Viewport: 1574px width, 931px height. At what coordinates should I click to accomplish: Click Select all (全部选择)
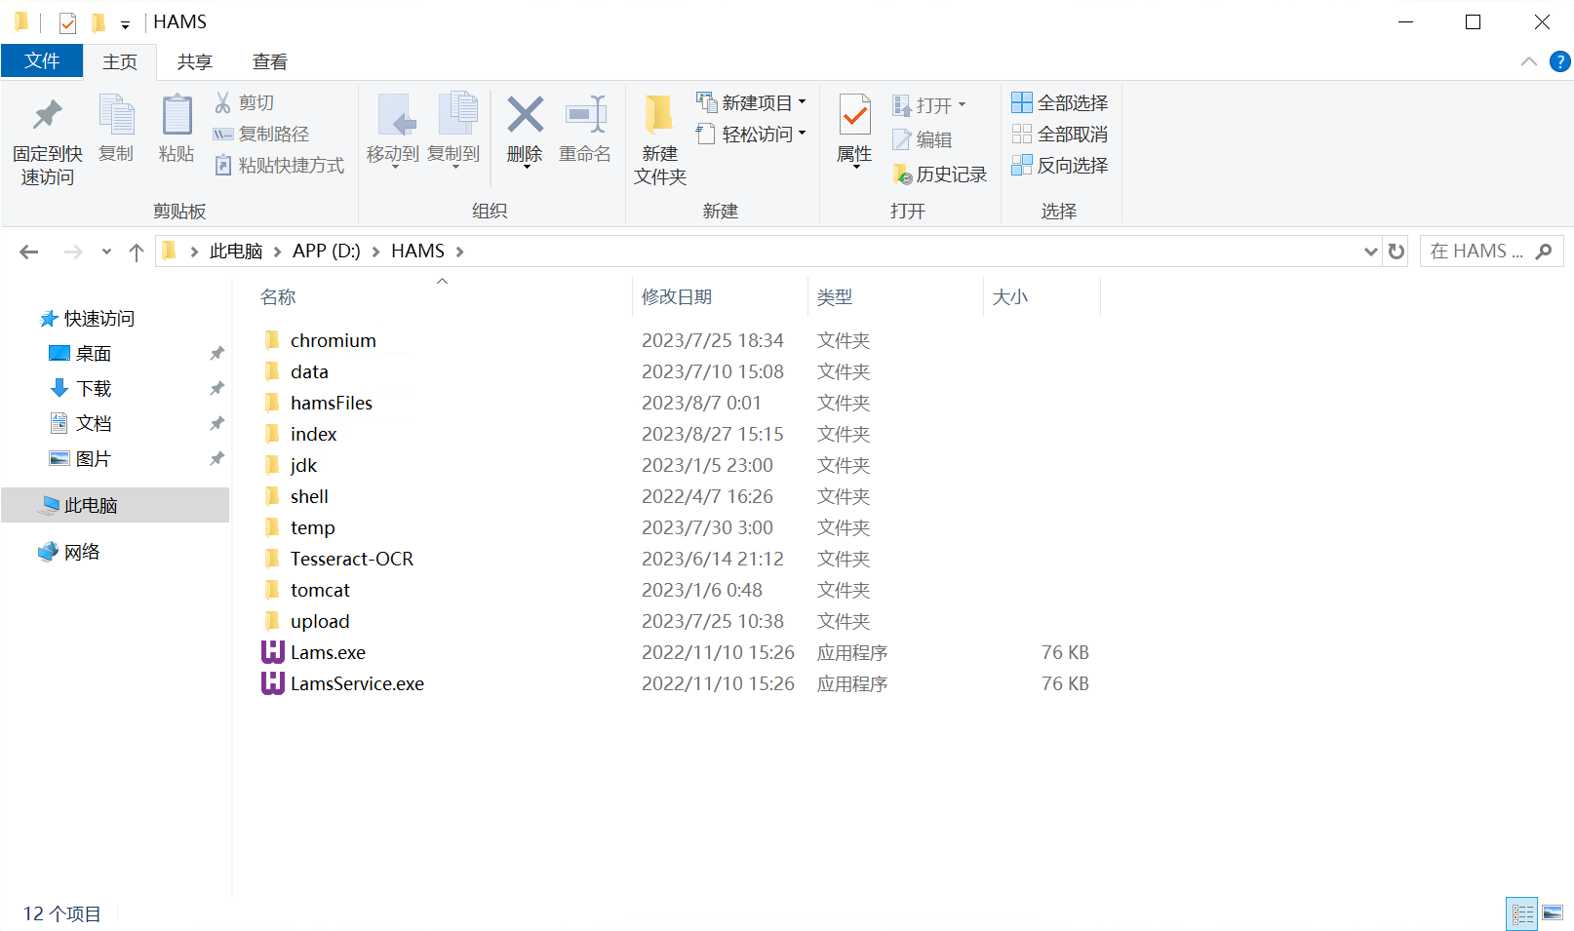click(x=1060, y=102)
